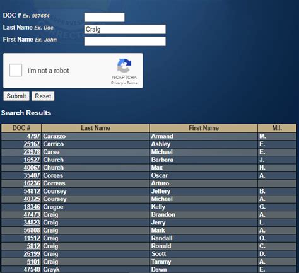Open DOC number 40325 for Michael Coursey

tap(32, 199)
